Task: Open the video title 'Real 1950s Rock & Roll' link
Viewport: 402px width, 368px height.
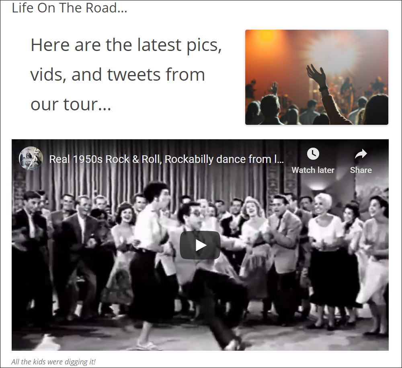Action: point(166,159)
